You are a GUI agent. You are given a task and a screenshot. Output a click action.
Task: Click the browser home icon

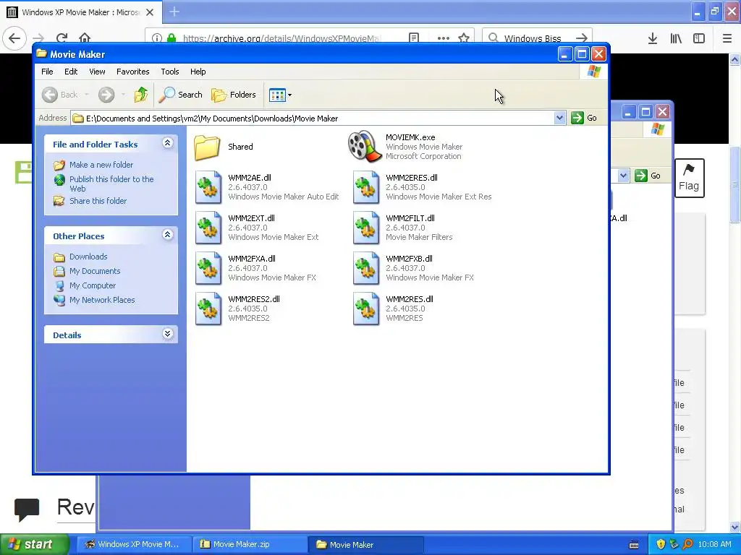[x=85, y=38]
